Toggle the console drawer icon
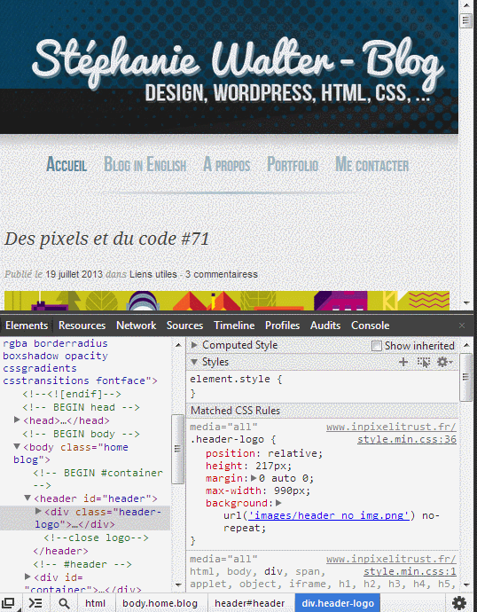The width and height of the screenshot is (477, 612). click(x=35, y=603)
